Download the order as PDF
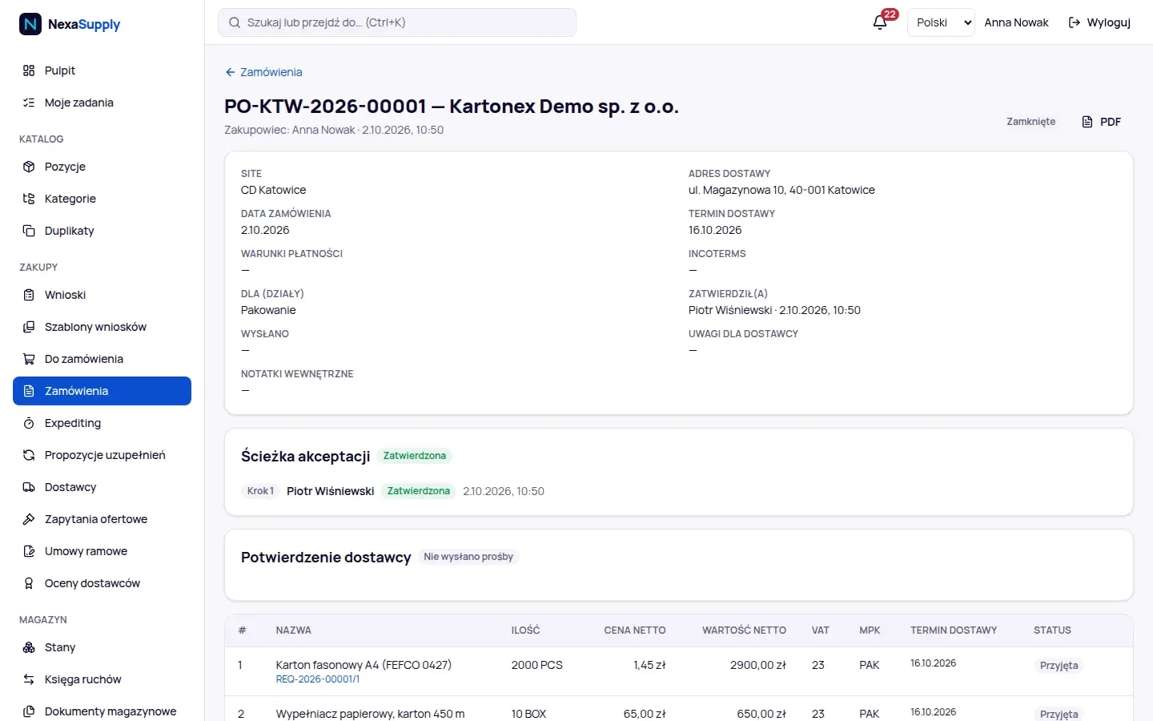Image resolution: width=1153 pixels, height=721 pixels. [1101, 122]
